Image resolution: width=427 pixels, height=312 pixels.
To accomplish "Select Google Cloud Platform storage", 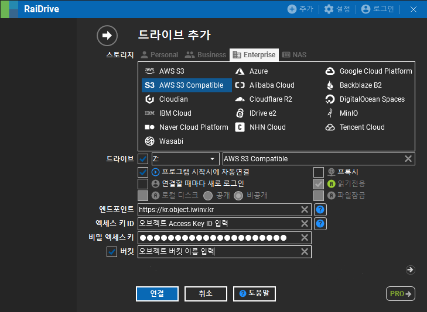I will pyautogui.click(x=368, y=71).
